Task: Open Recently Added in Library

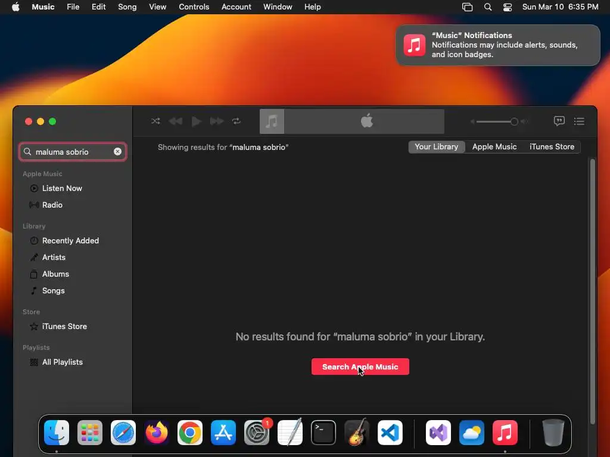Action: [x=70, y=241]
